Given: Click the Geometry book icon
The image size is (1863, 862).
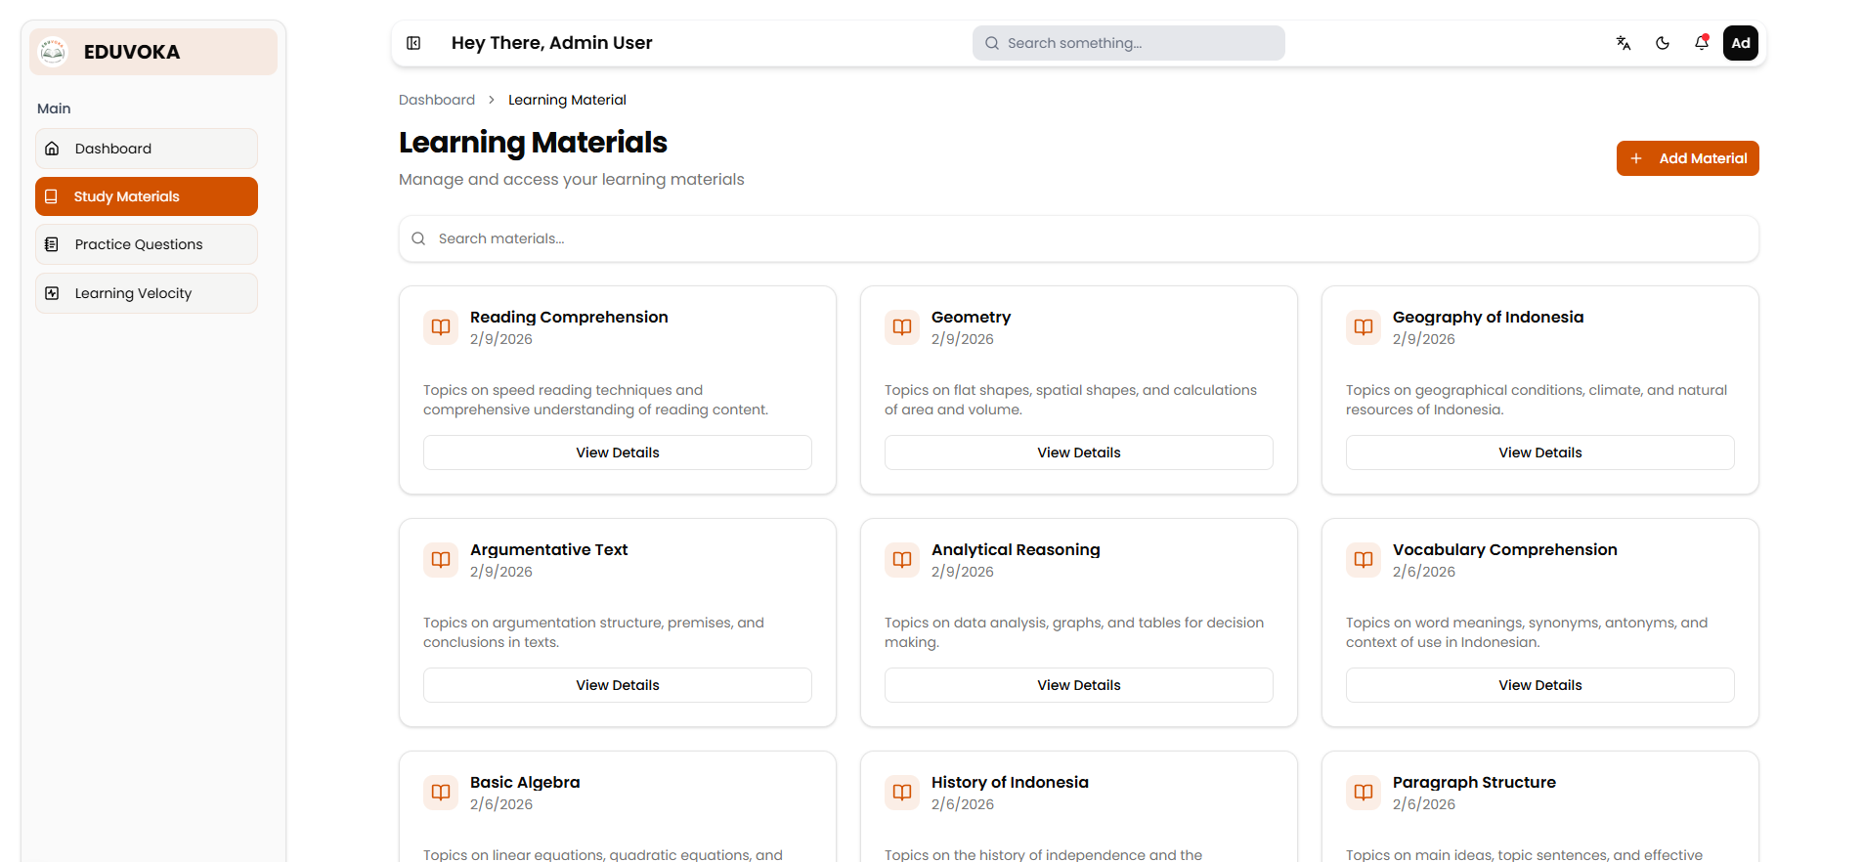Looking at the screenshot, I should (902, 327).
